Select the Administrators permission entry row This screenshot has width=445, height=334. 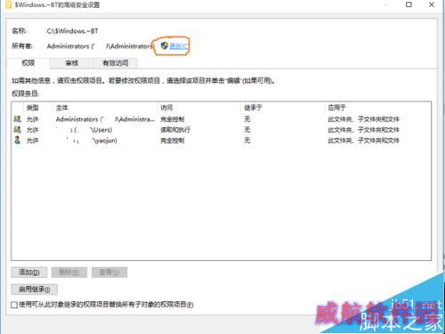tap(221, 119)
